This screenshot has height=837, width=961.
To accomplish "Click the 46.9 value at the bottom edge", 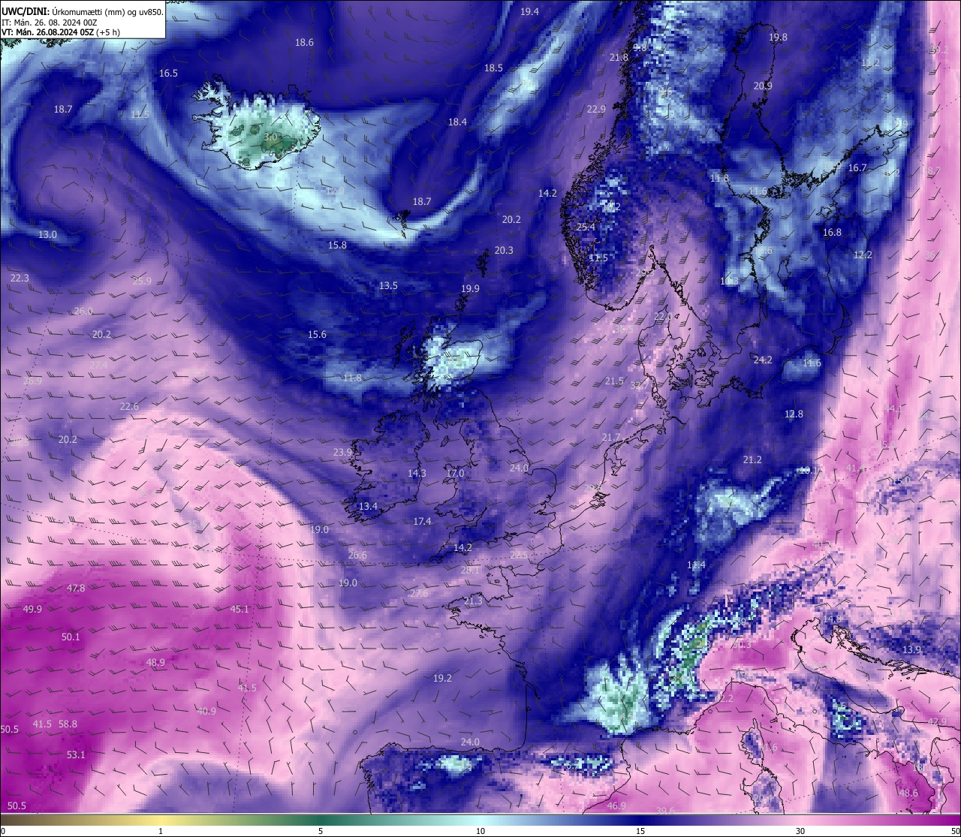I will pyautogui.click(x=617, y=806).
